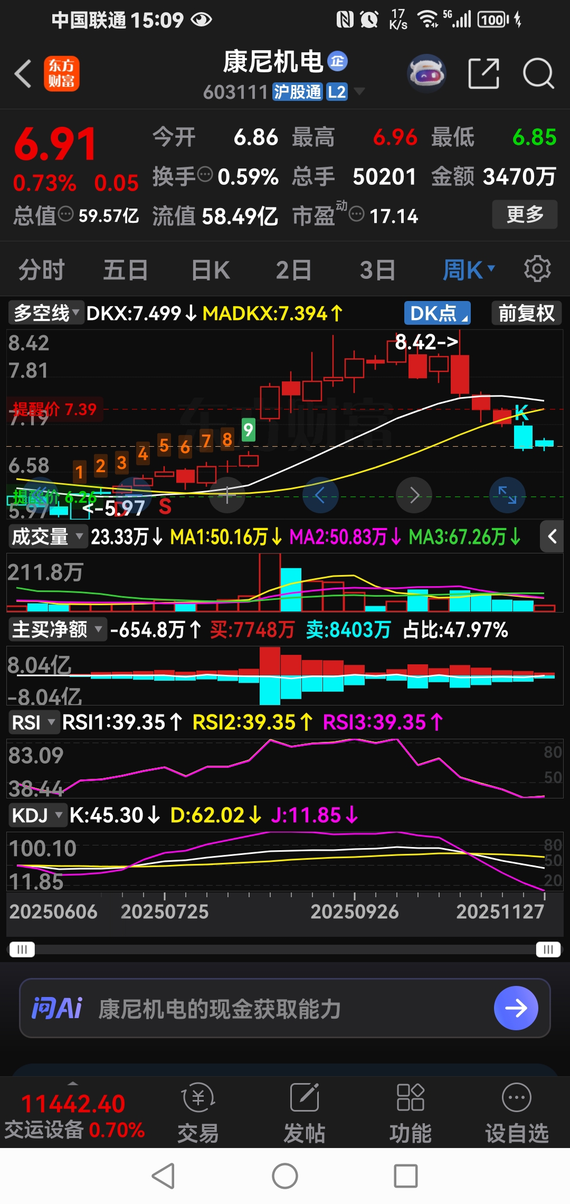The image size is (570, 1204).
Task: Tap the 6.91 current price
Action: click(55, 144)
